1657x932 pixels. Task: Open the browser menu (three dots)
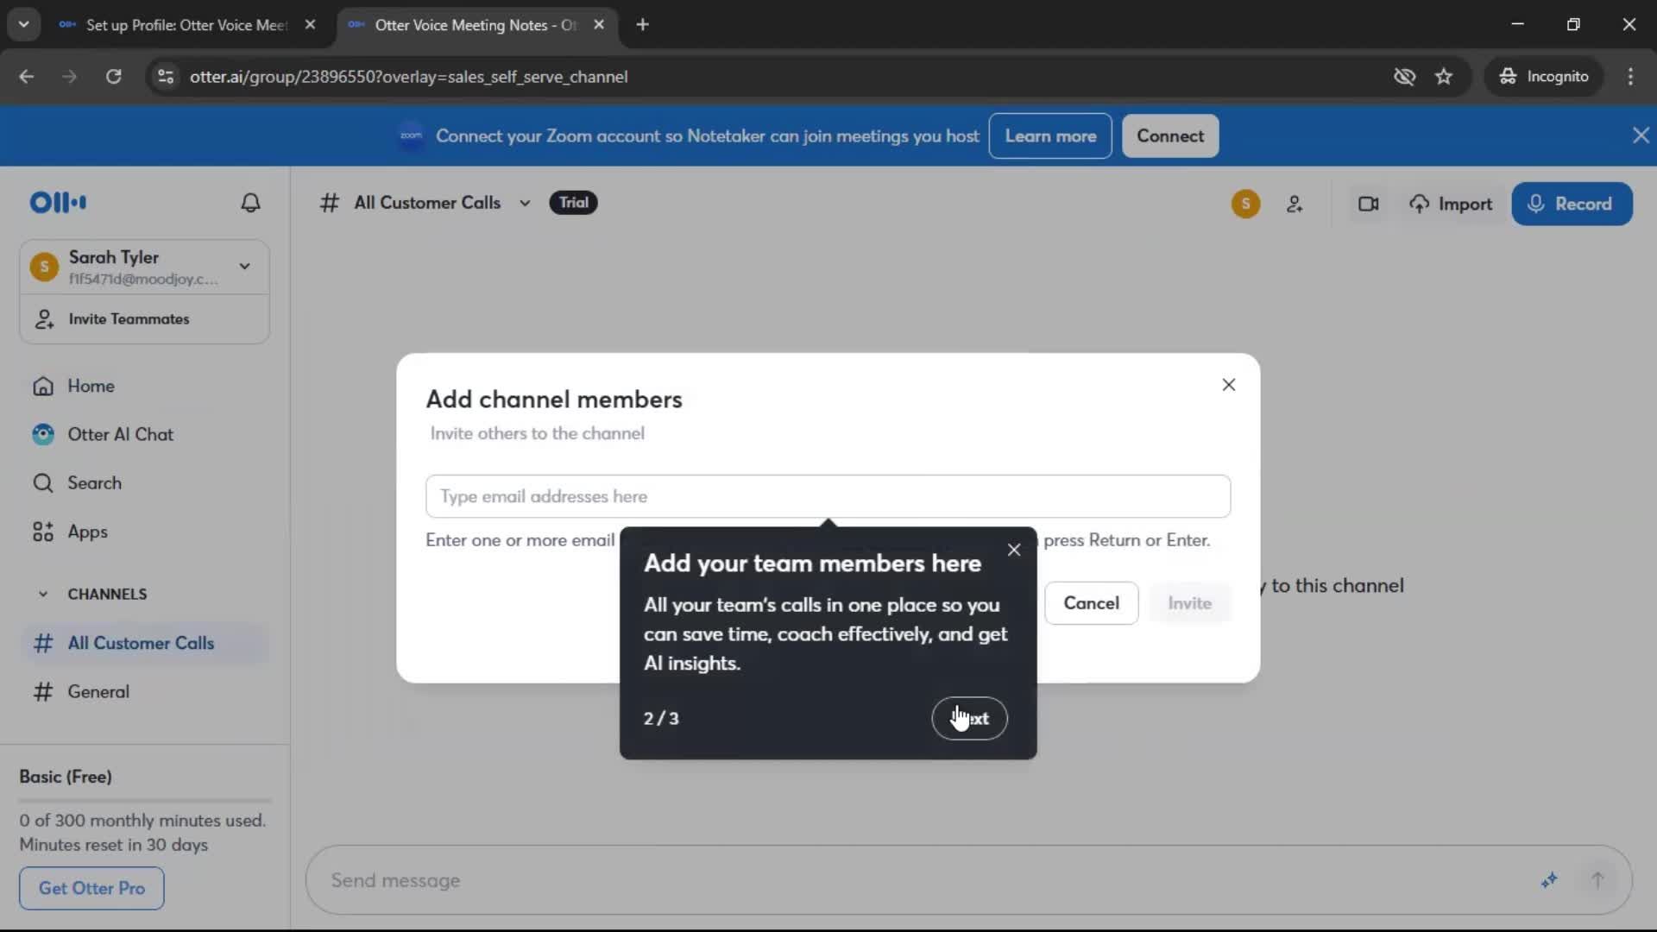(x=1630, y=77)
